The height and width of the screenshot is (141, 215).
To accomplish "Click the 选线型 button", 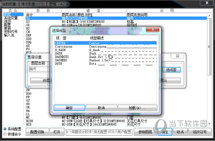I will tap(171, 70).
